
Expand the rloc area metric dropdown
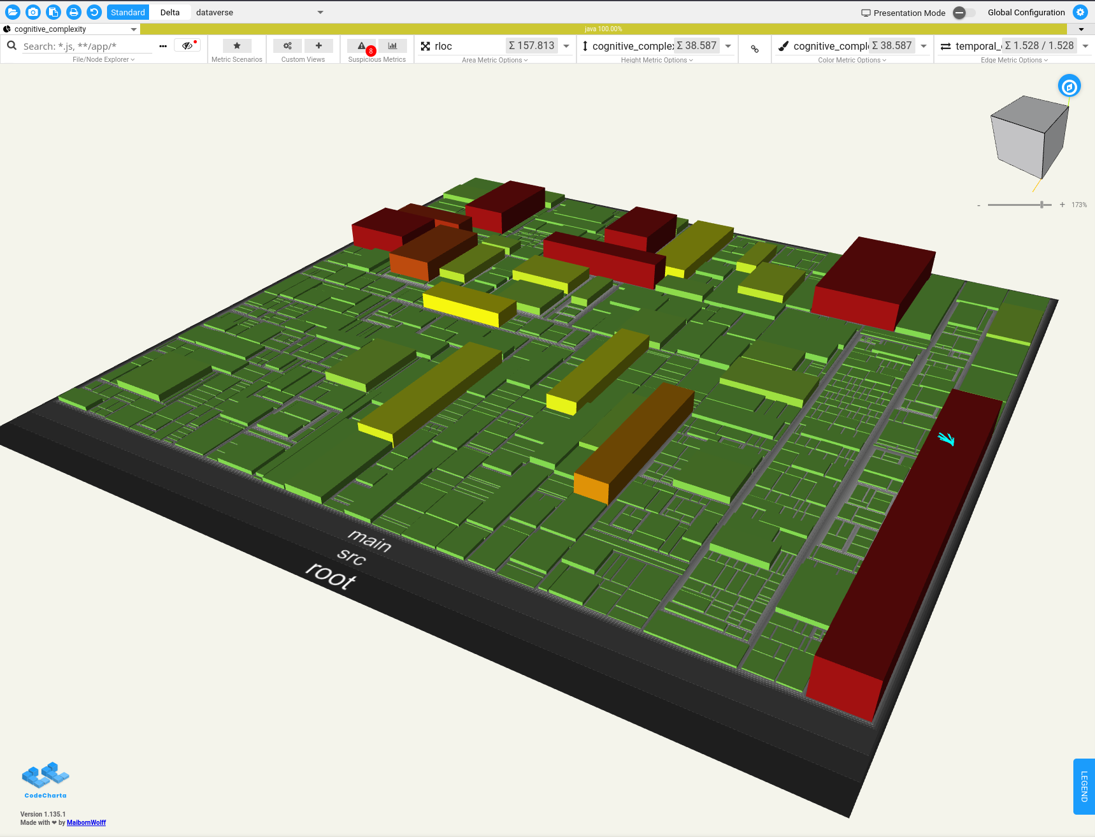pos(566,46)
